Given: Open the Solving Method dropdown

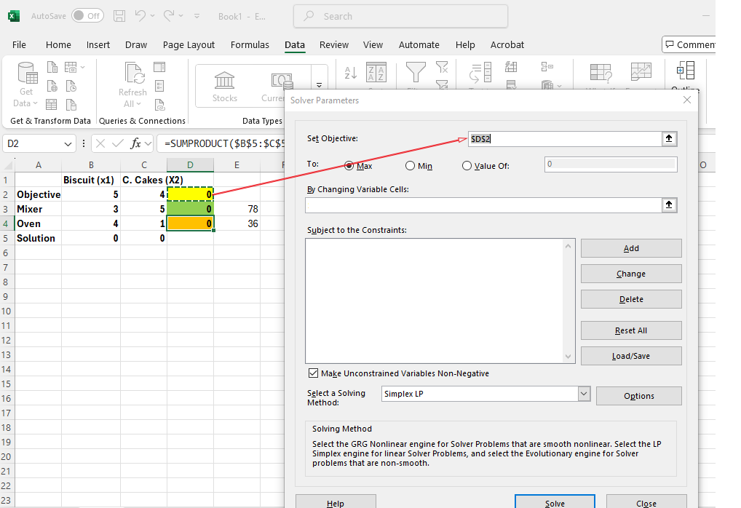Looking at the screenshot, I should pos(583,394).
